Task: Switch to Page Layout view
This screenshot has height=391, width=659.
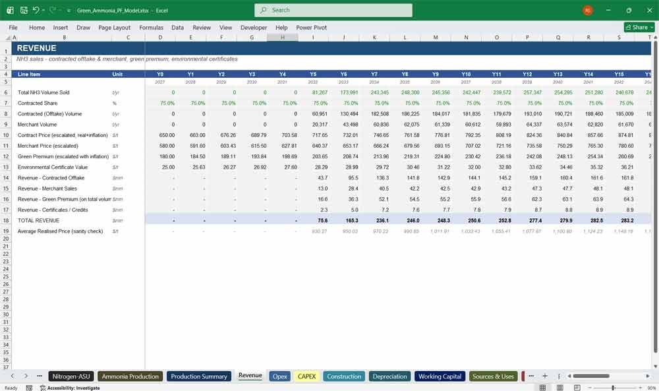Action: click(559, 387)
